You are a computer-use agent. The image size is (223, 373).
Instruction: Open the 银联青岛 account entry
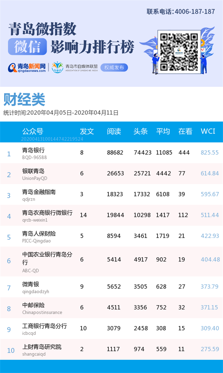[33, 171]
